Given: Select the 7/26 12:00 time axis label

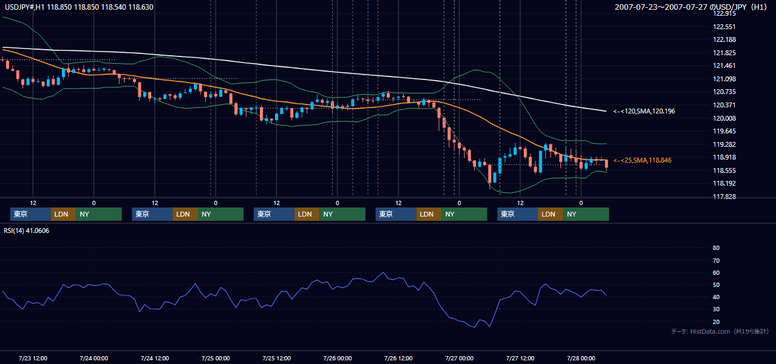Looking at the screenshot, I should pos(398,358).
